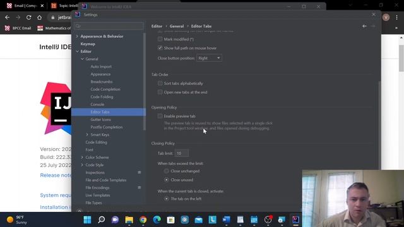Collapse the Editor tree node
The image size is (404, 227).
pyautogui.click(x=77, y=52)
